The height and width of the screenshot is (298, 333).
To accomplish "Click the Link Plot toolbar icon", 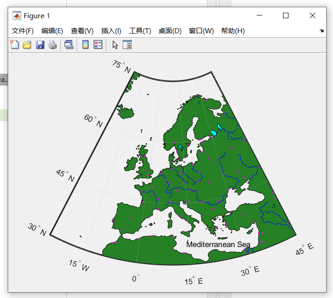I will tap(69, 45).
